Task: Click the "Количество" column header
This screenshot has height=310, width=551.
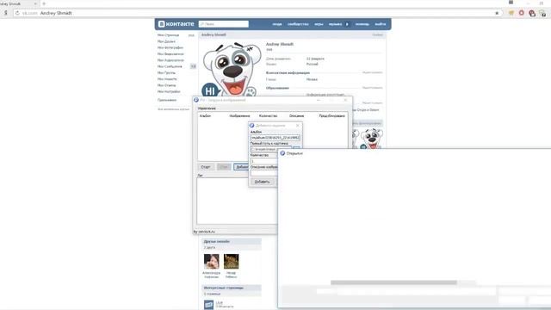Action: click(268, 115)
